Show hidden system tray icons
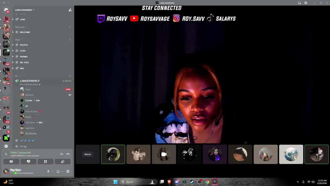Viewport: 330px width, 186px height. (298, 182)
